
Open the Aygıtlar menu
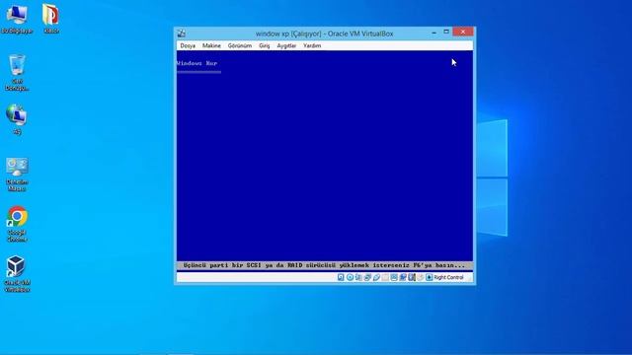coord(286,46)
